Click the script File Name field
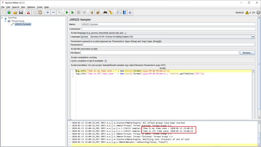This screenshot has height=147, width=261. click(x=160, y=53)
